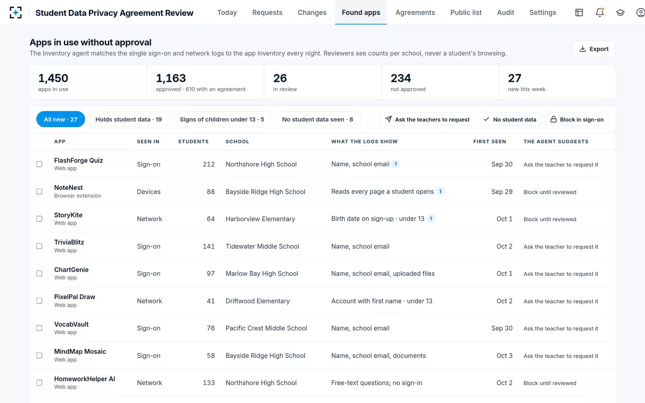Go to the Settings tab

(x=543, y=13)
